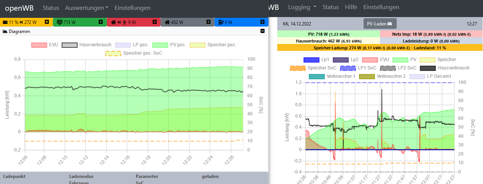Click the house icon in grey card
This screenshot has width=483, height=184.
(x=167, y=22)
